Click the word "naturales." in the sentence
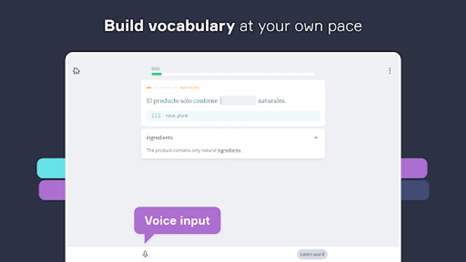The image size is (466, 262). [272, 101]
